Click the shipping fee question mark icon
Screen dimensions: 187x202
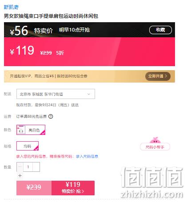click(x=51, y=116)
